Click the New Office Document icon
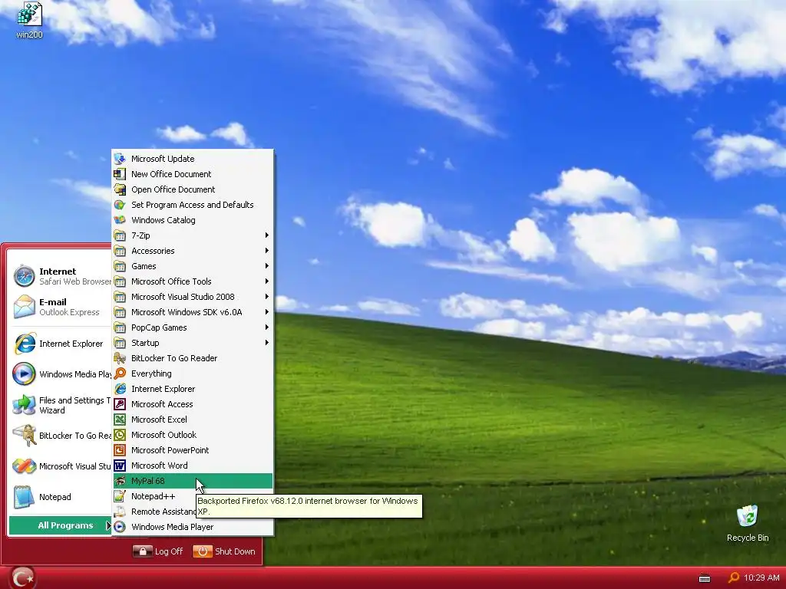 click(120, 174)
